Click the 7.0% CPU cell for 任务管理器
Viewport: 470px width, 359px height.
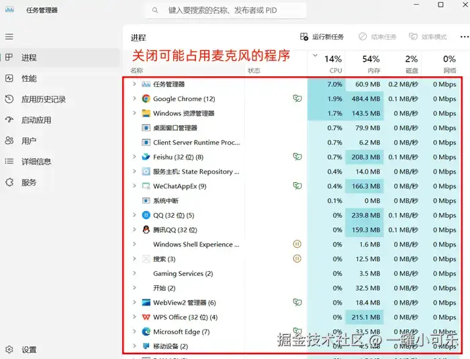point(326,84)
